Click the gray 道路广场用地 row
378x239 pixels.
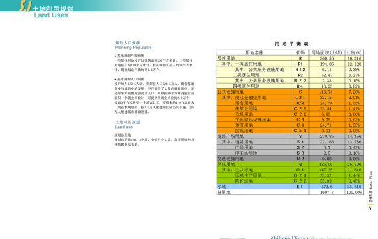(x=290, y=136)
